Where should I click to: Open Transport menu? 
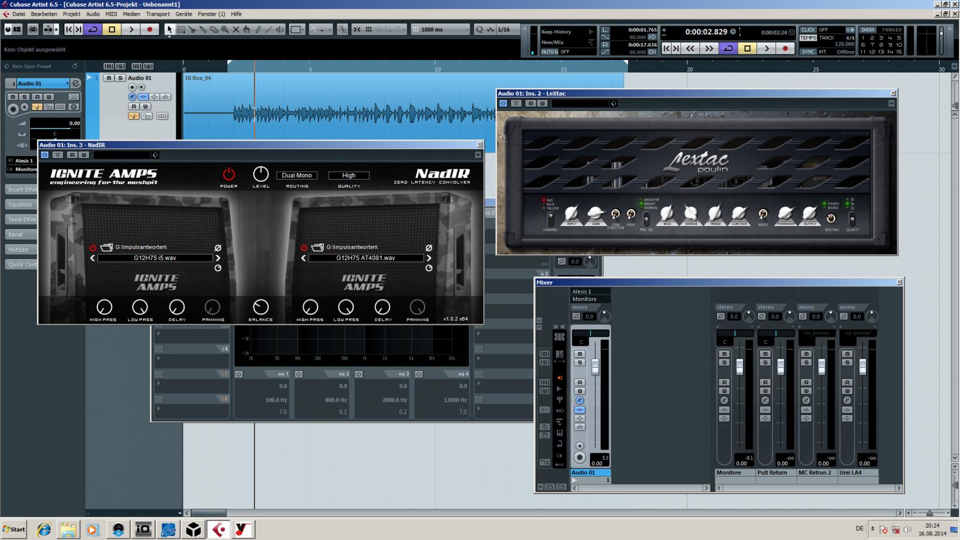click(x=158, y=14)
